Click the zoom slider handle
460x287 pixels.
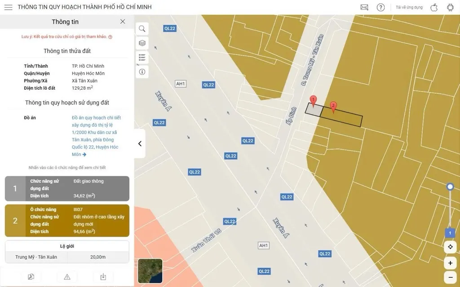450,187
